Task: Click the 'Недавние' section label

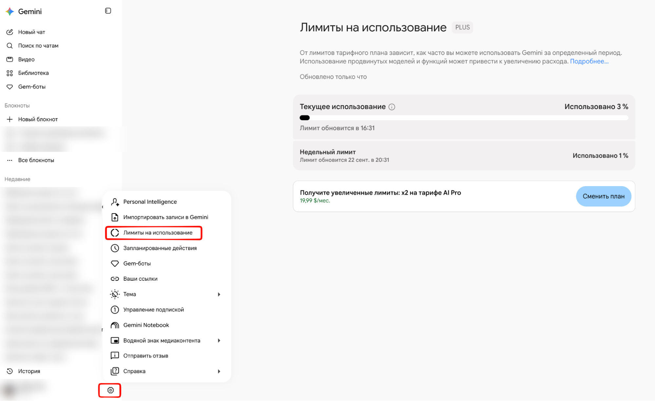Action: 17,179
